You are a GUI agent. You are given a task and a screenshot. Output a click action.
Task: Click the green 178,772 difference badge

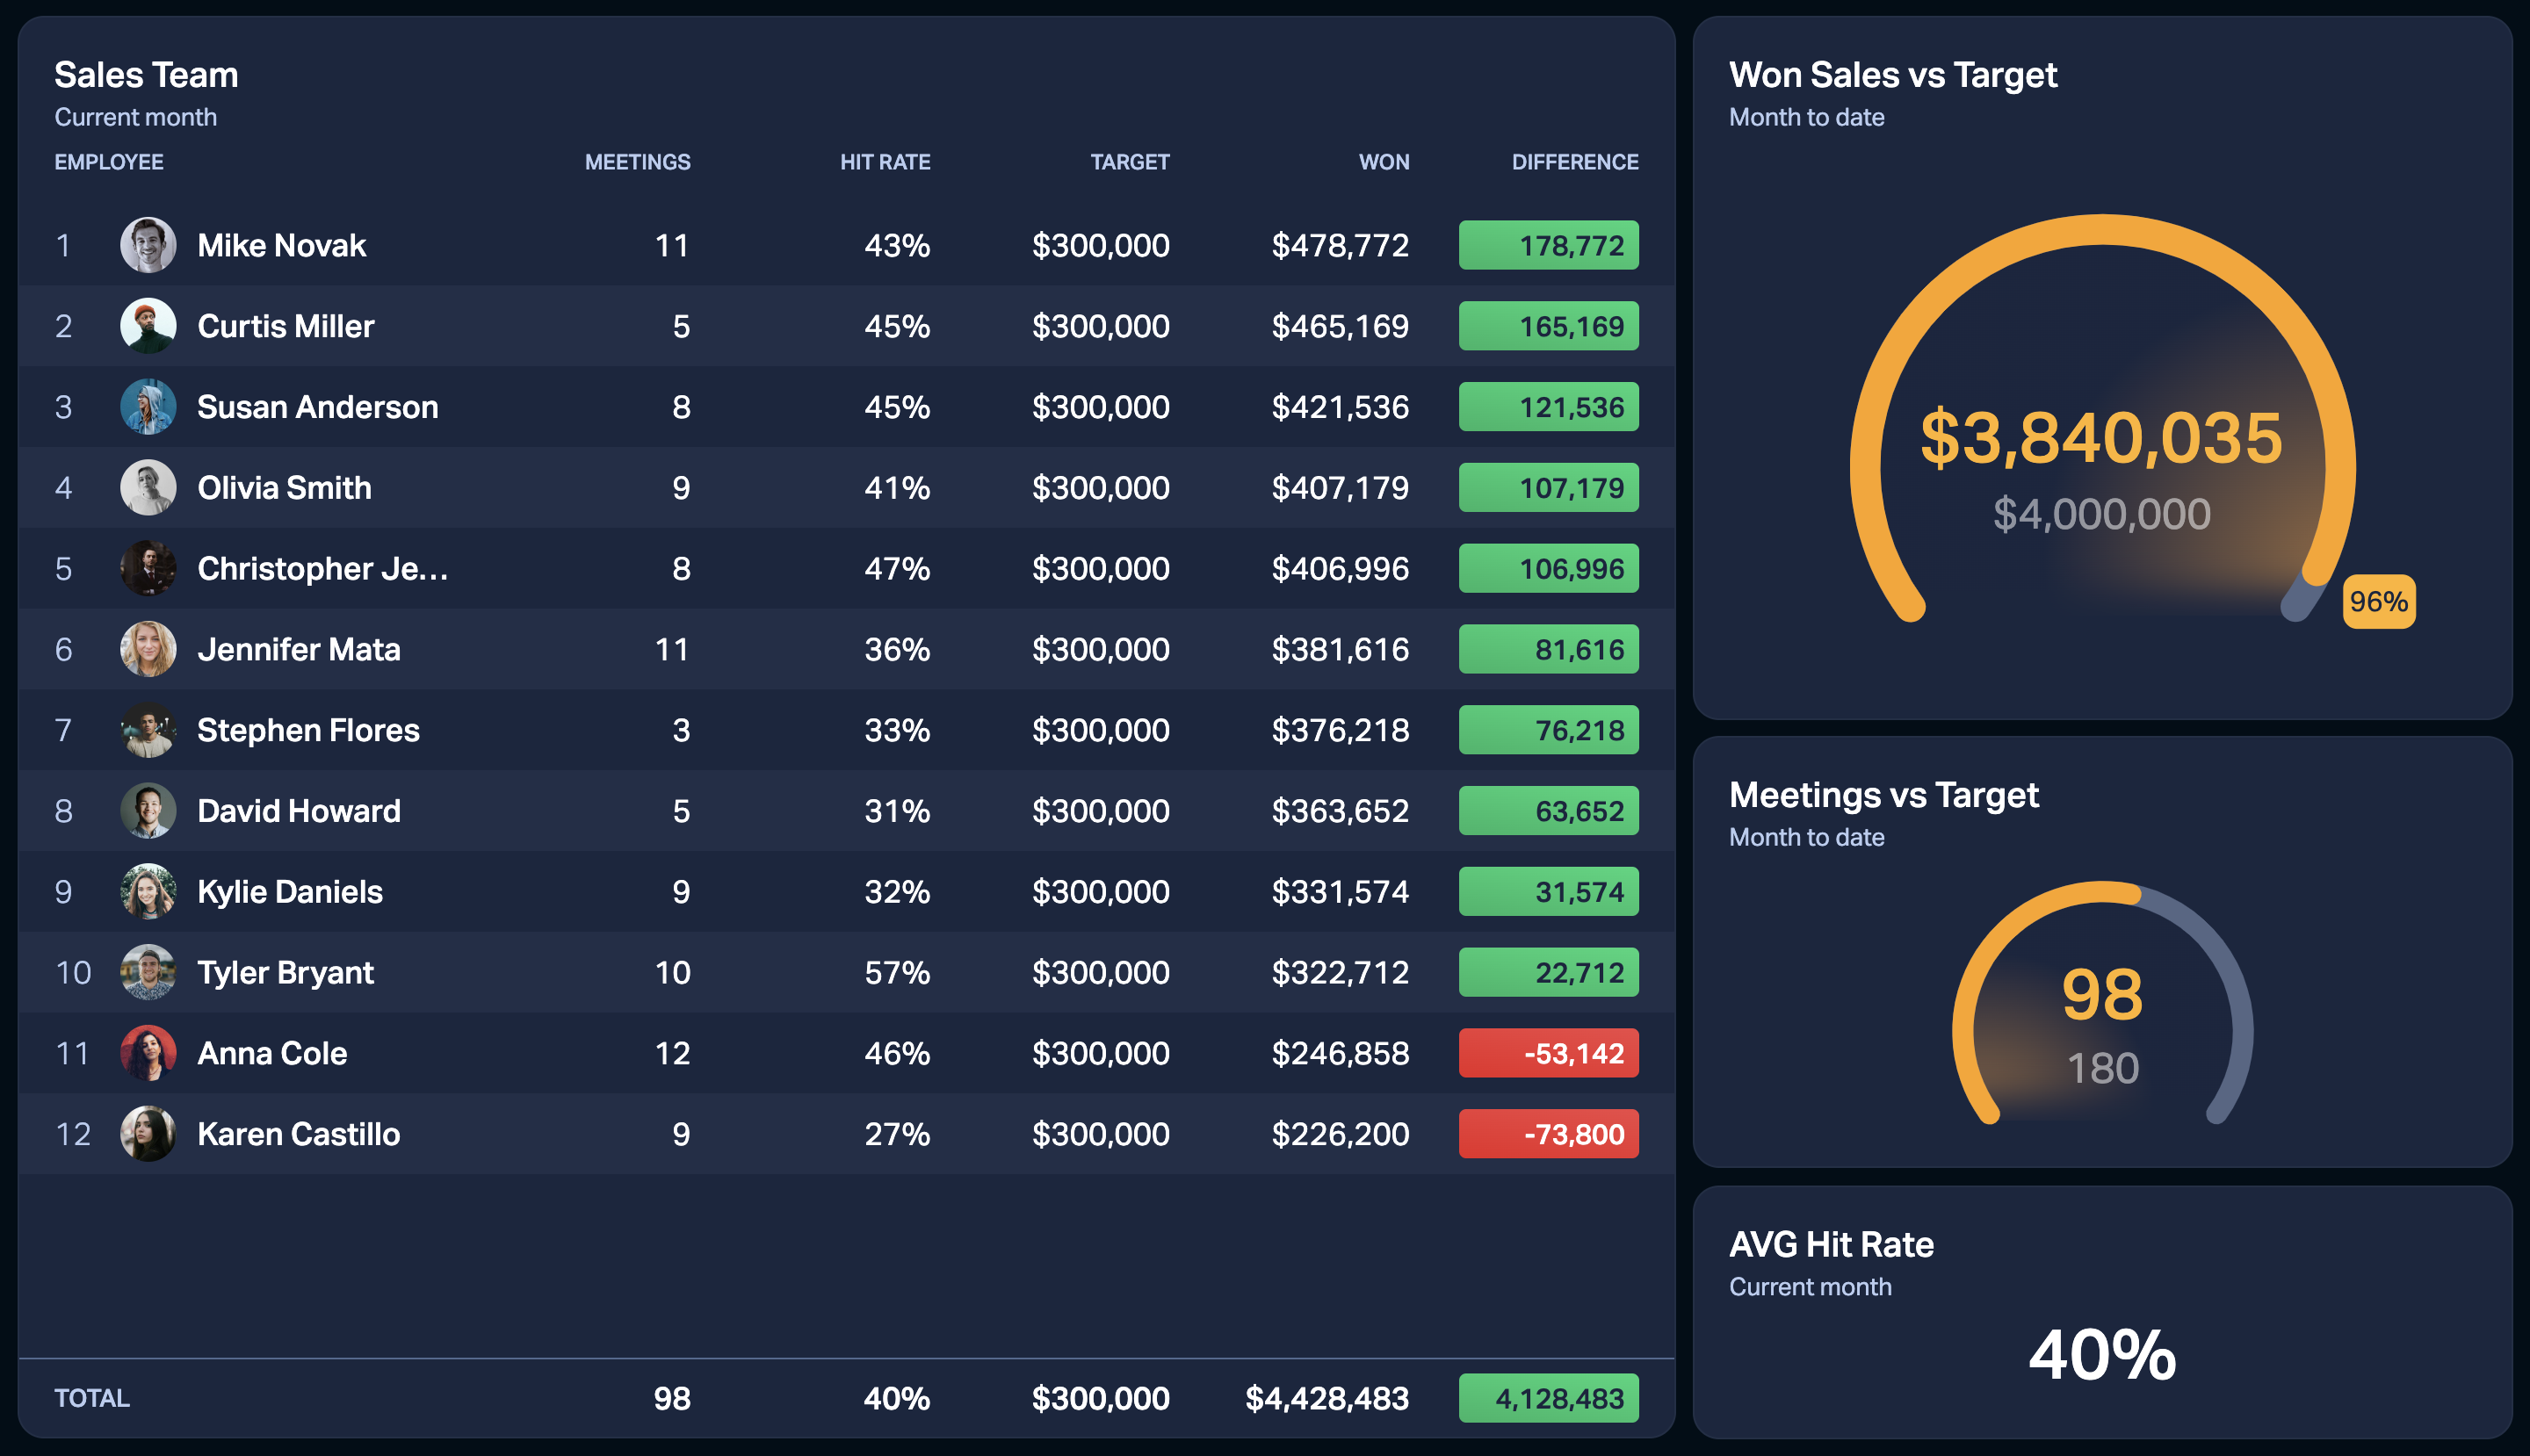point(1549,245)
